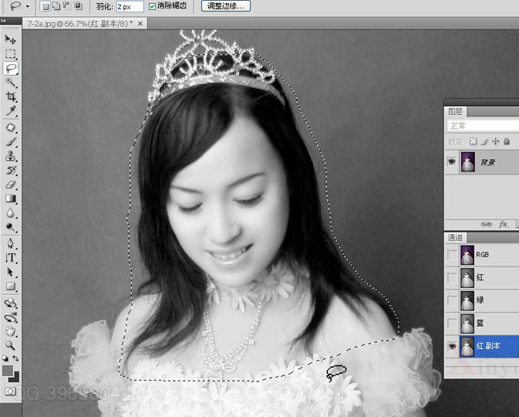519x417 pixels.
Task: Pick the Hand tool
Action: point(11,331)
